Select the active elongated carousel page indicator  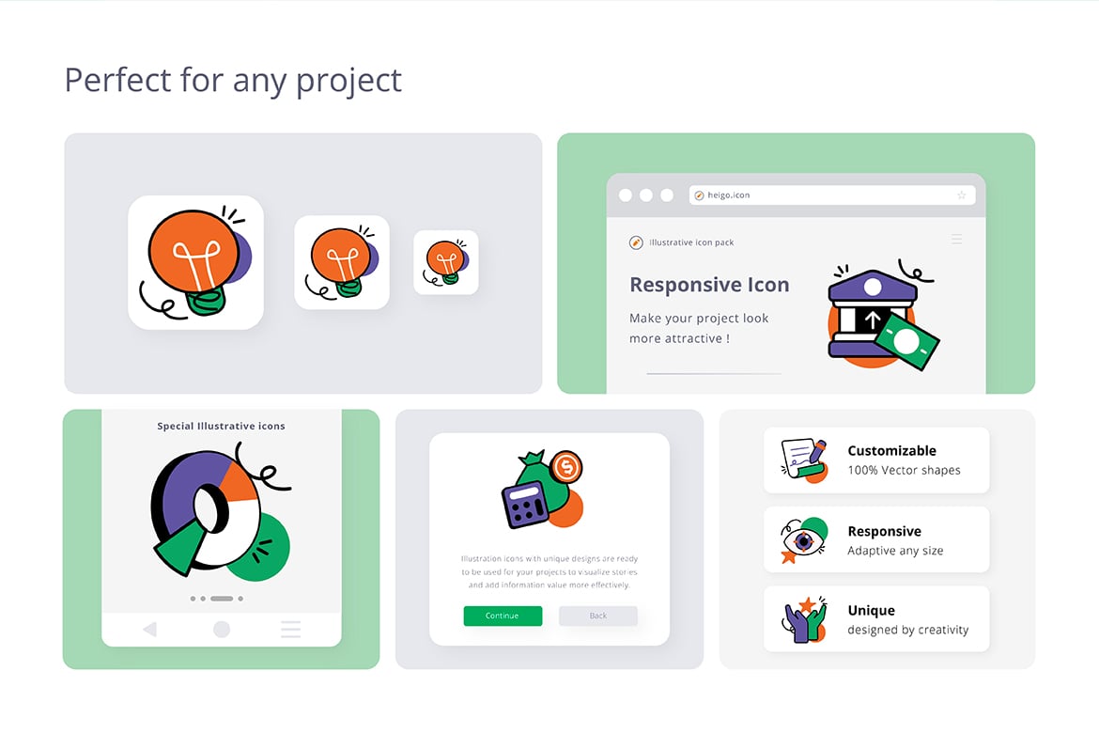[x=222, y=599]
